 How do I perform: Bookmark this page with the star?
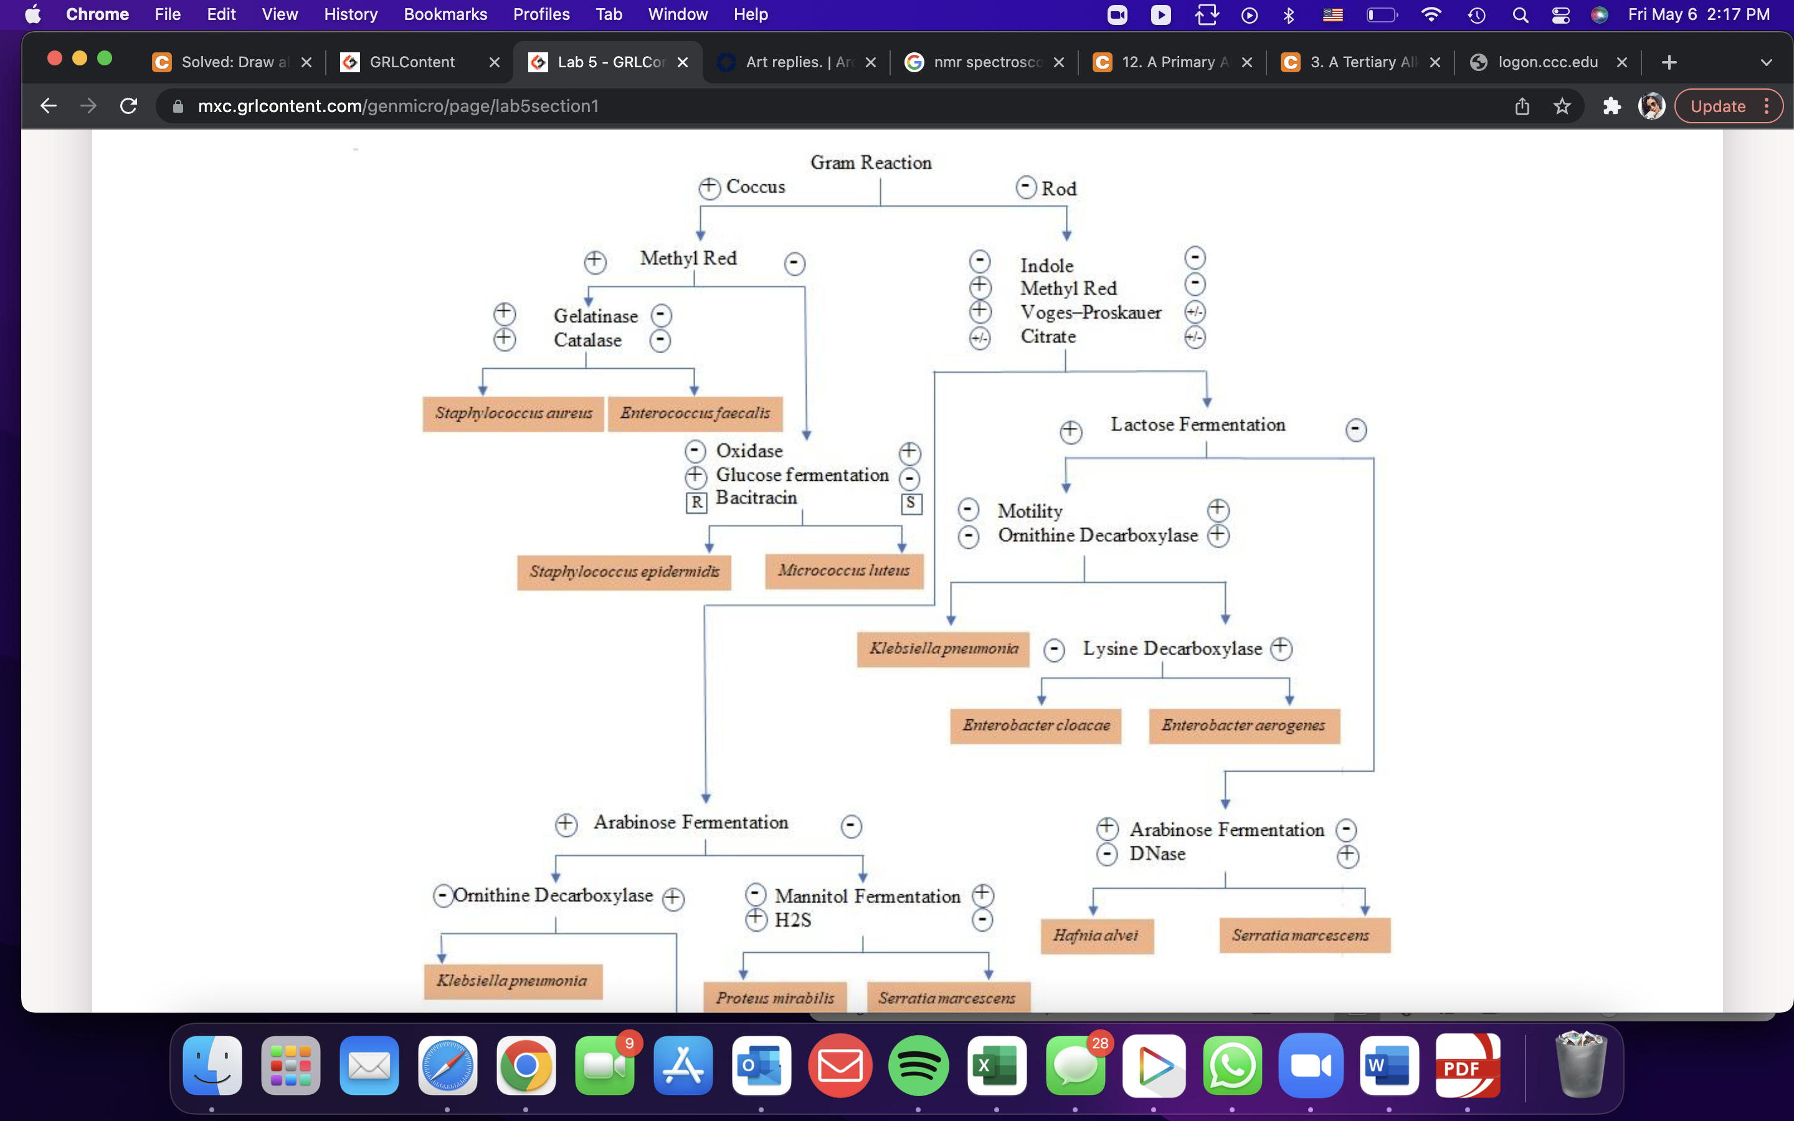(x=1562, y=106)
